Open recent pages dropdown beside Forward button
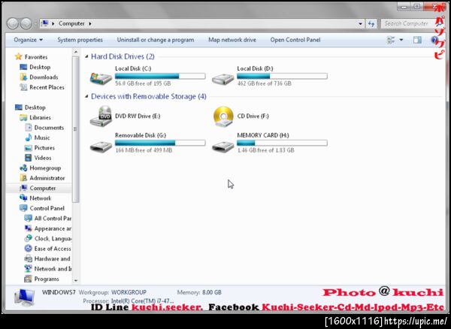This screenshot has height=329, width=451. tap(35, 24)
